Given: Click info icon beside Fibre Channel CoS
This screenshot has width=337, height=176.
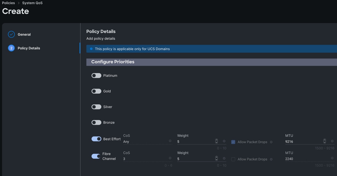Looking at the screenshot, I should [170, 158].
